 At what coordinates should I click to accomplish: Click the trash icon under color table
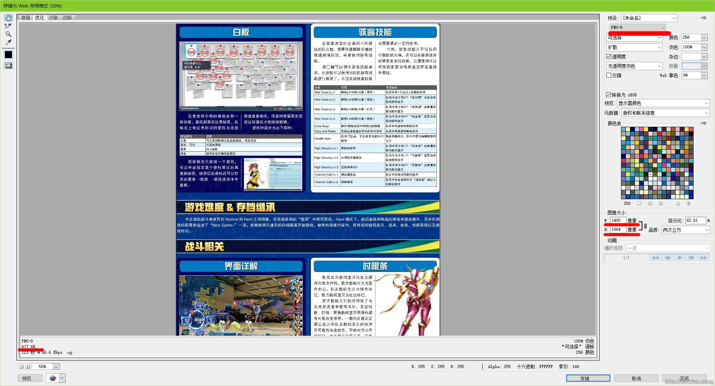[688, 203]
